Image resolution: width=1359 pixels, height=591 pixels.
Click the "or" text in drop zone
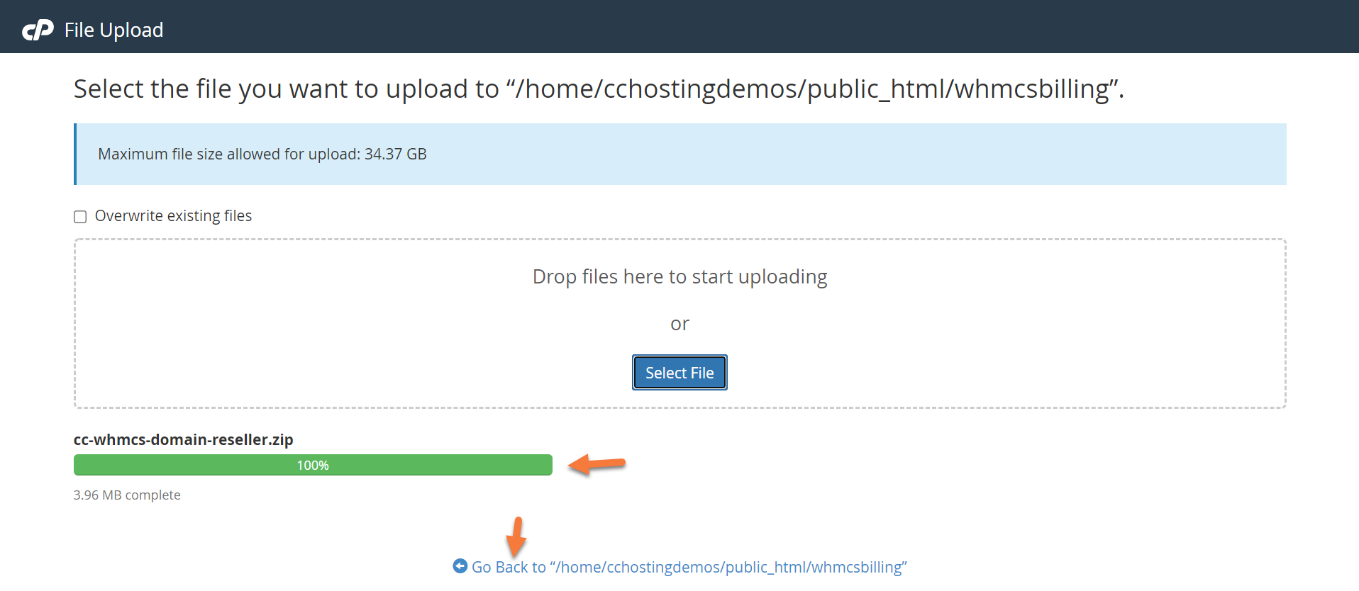tap(679, 324)
